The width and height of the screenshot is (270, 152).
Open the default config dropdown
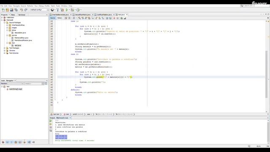coord(40,10)
